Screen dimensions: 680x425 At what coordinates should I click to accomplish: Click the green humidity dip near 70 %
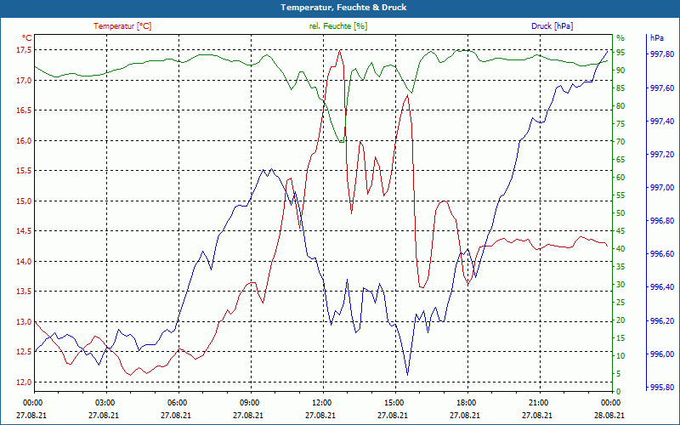[342, 141]
